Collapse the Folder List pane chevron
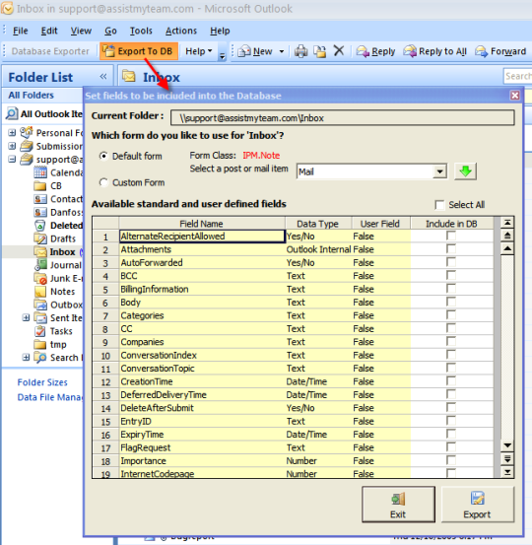The width and height of the screenshot is (532, 545). 103,77
